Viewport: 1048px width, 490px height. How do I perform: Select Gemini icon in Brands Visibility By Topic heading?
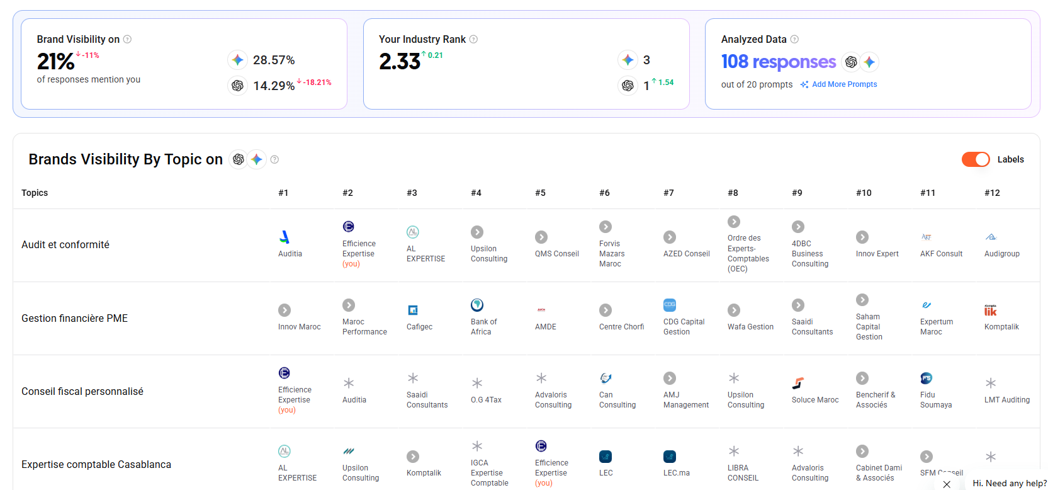[256, 159]
